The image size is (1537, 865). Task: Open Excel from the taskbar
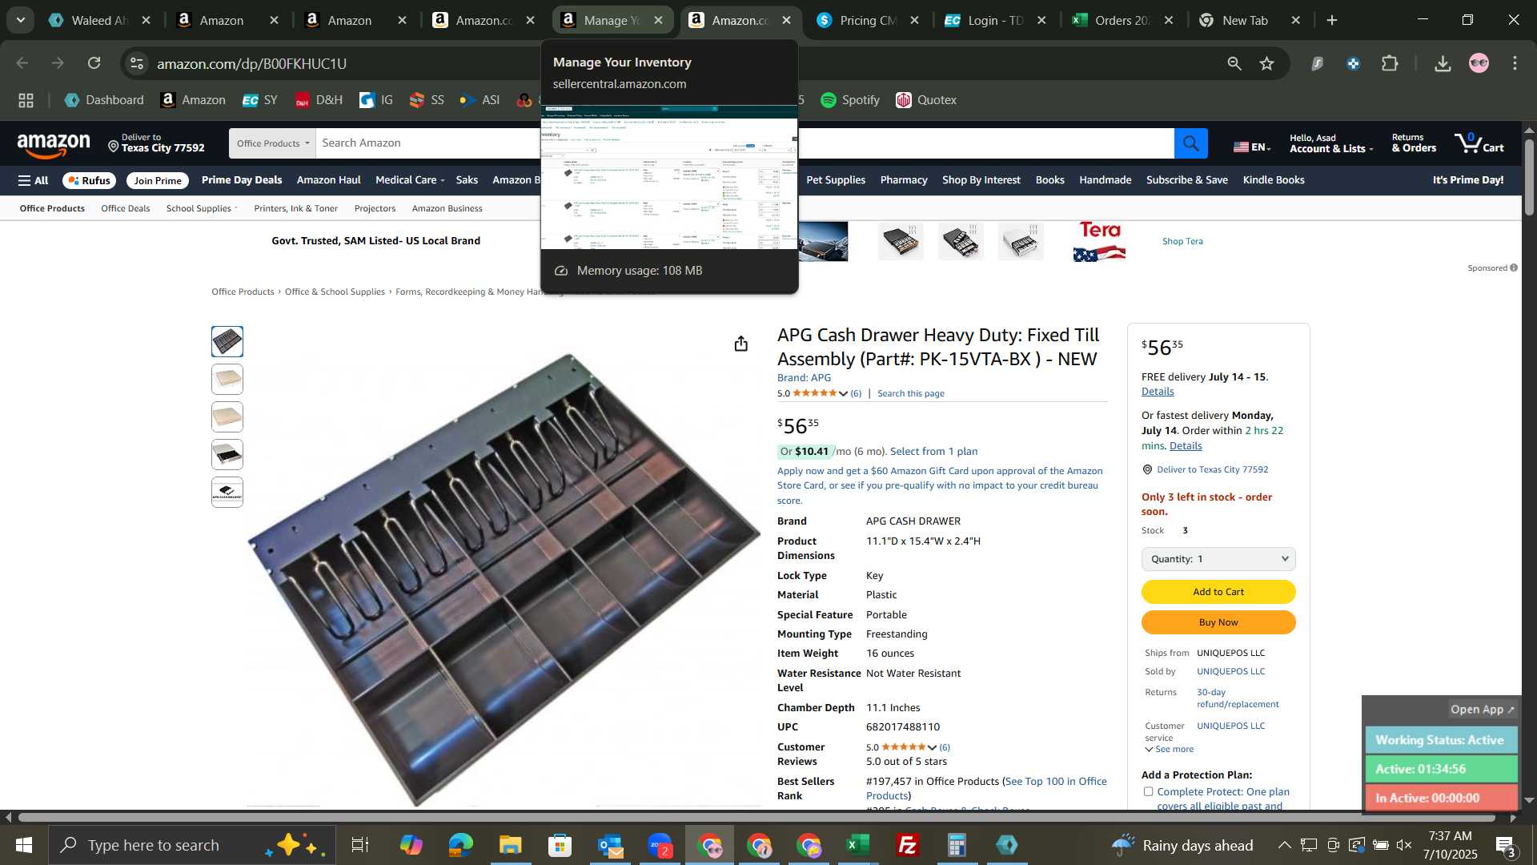point(858,845)
